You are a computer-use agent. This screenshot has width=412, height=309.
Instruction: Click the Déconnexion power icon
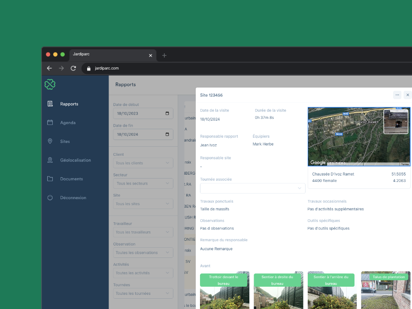point(50,198)
